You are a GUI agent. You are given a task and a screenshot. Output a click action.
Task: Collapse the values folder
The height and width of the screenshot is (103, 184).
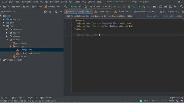point(7,39)
